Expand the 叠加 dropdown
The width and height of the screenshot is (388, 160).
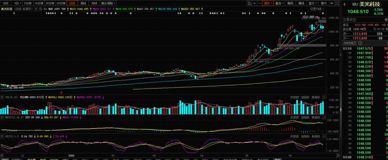[x=279, y=3]
